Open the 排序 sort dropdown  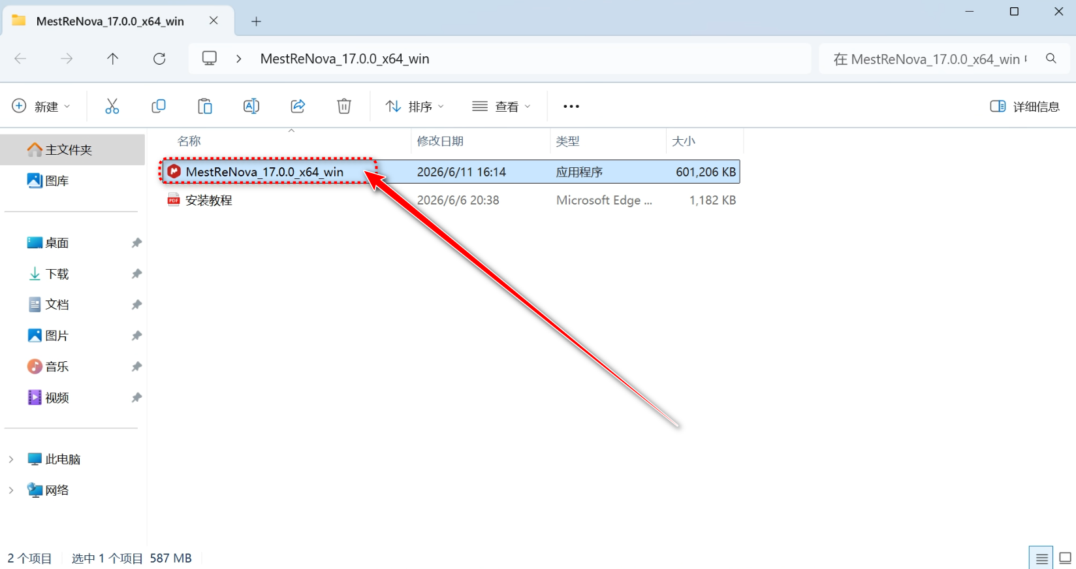click(x=415, y=106)
